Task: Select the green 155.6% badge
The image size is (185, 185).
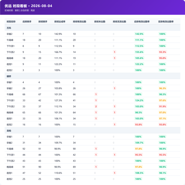Action: 139,52
